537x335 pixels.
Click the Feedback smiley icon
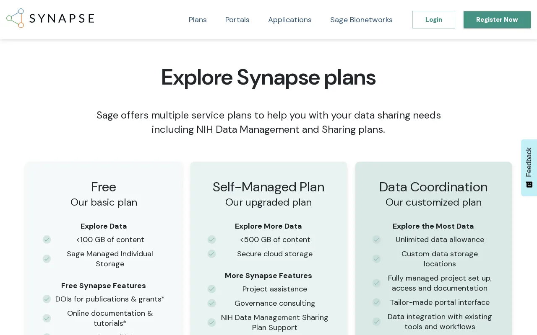(529, 184)
